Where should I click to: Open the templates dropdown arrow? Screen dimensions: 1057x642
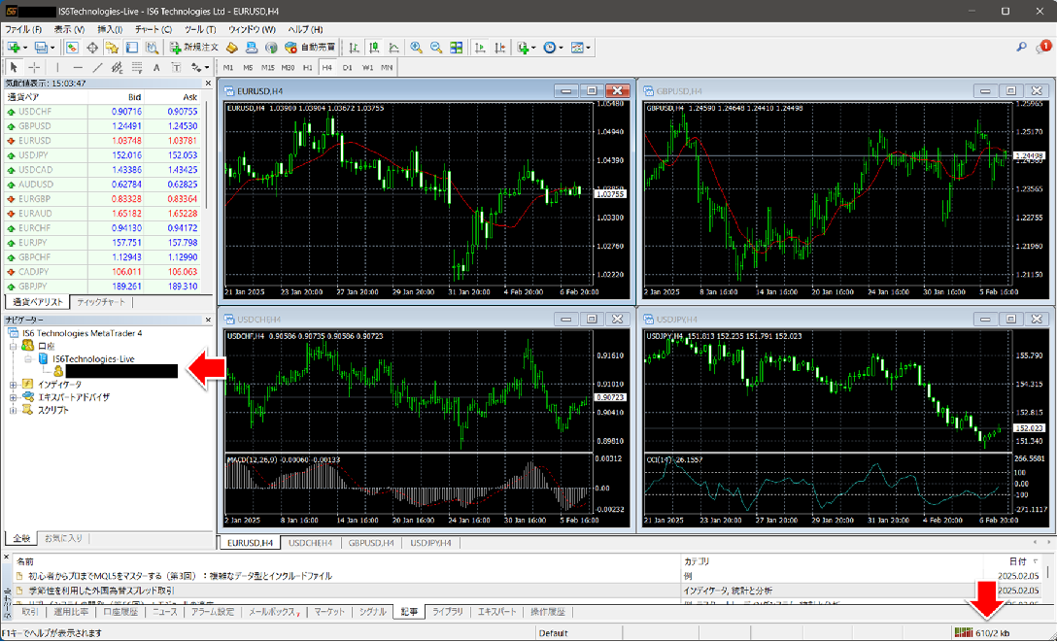pos(588,48)
